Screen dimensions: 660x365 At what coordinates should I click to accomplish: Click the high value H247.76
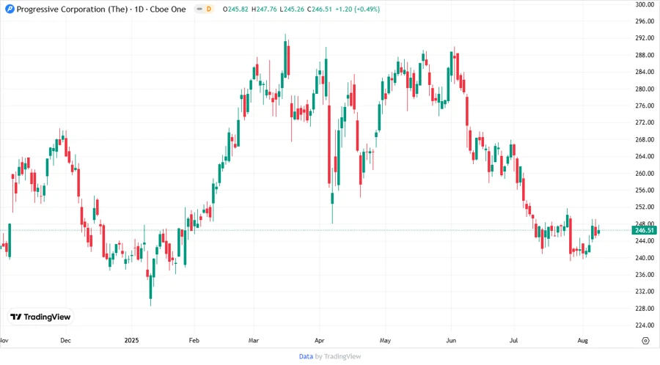[264, 9]
